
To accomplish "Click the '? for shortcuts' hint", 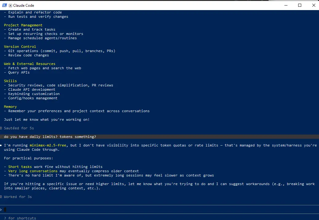I will pyautogui.click(x=20, y=218).
